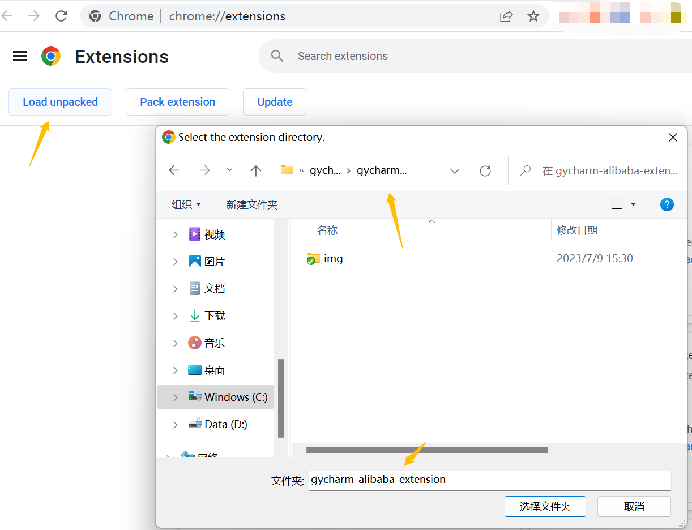Select 图片 in the navigation pane
Screen dimensions: 692x530
215,262
